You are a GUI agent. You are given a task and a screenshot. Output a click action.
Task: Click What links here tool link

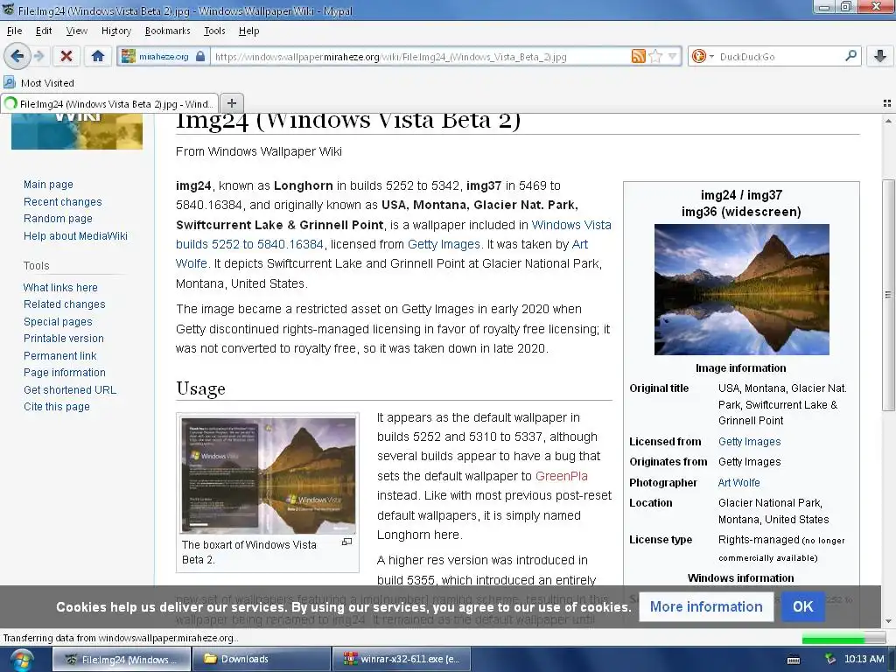[60, 287]
